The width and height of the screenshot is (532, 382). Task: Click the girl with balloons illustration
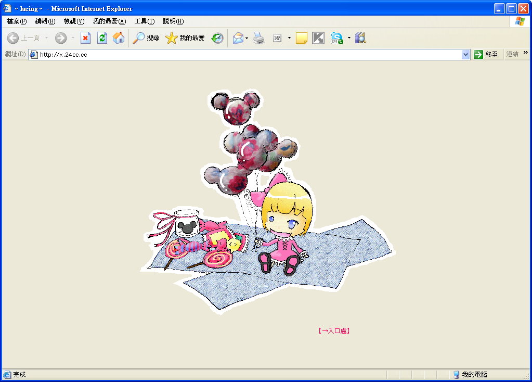coord(268,201)
